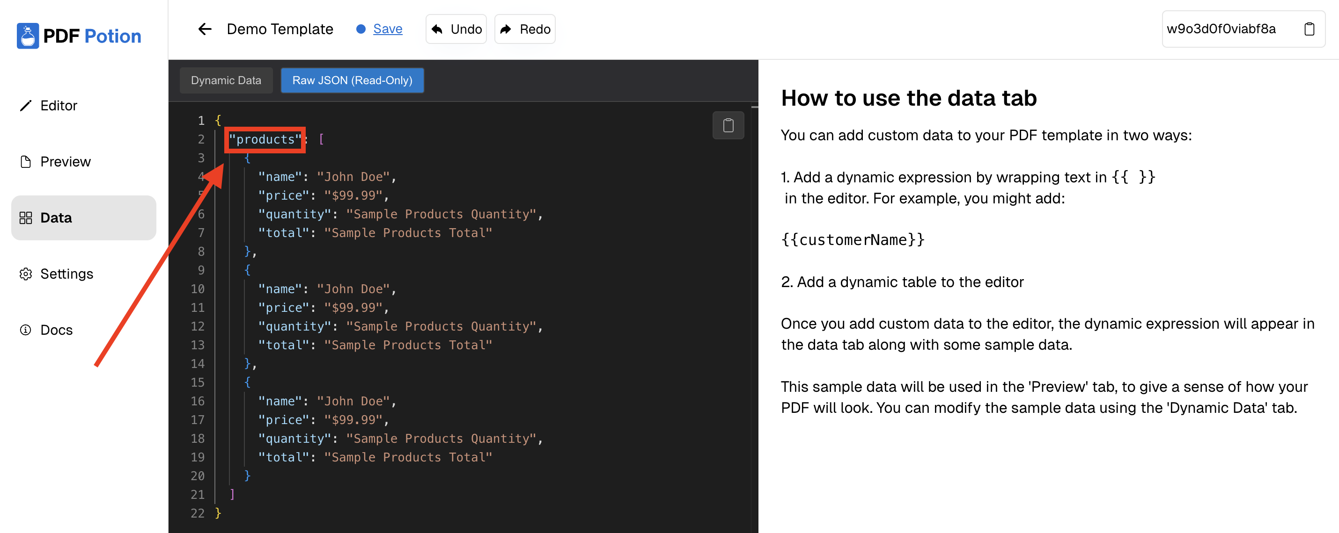Open Settings via the gear icon

click(25, 274)
